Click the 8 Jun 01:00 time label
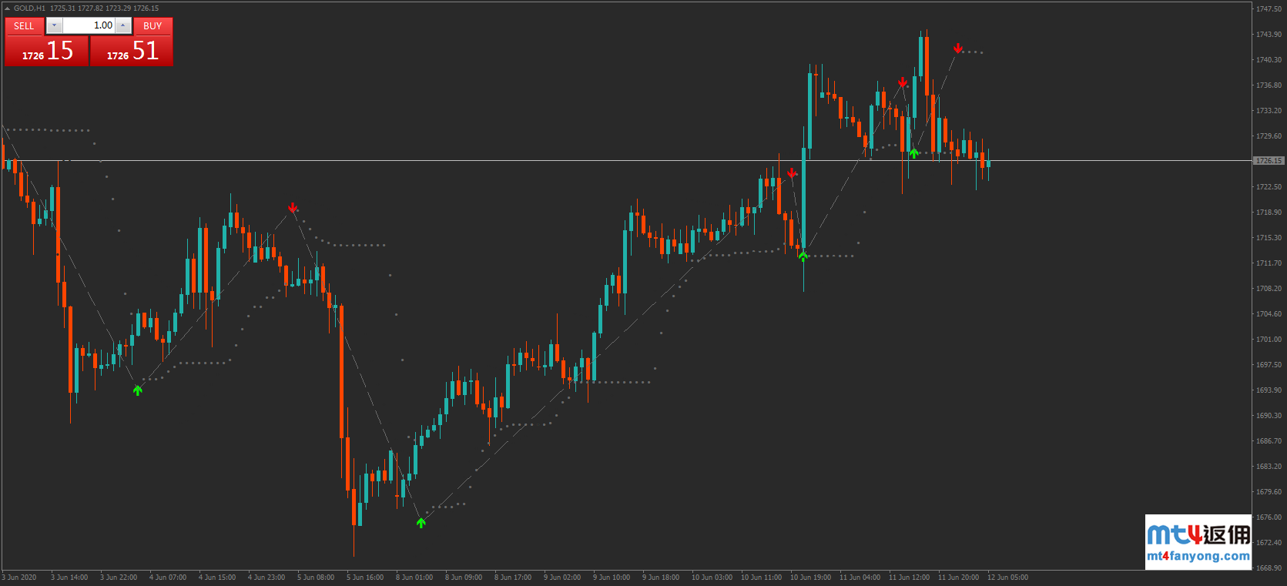The image size is (1287, 586). point(414,578)
